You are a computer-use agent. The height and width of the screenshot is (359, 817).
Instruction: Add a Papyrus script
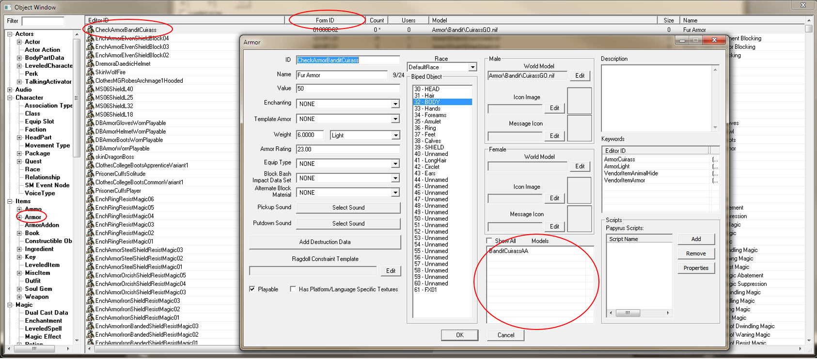(696, 239)
